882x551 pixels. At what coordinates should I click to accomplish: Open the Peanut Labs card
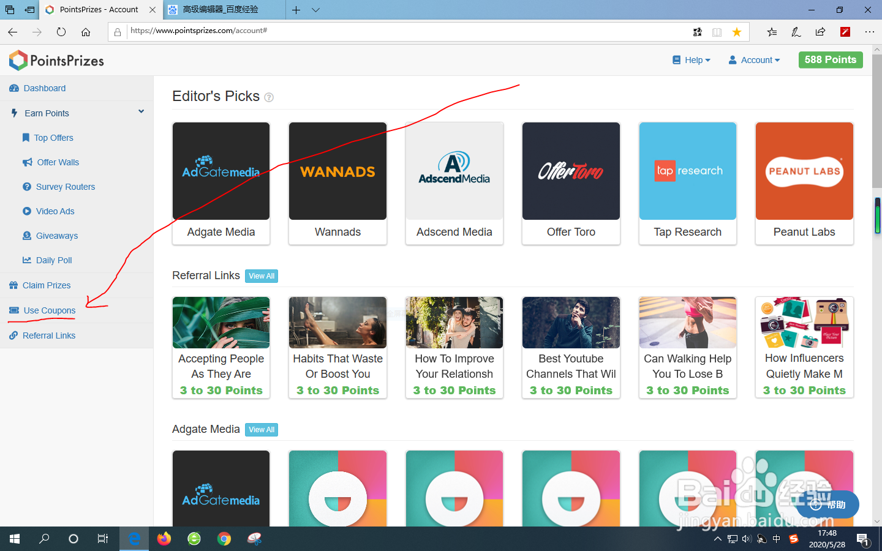pos(804,183)
